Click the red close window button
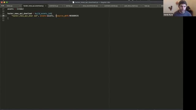Viewport: 196px width, 110px height. pos(2,2)
